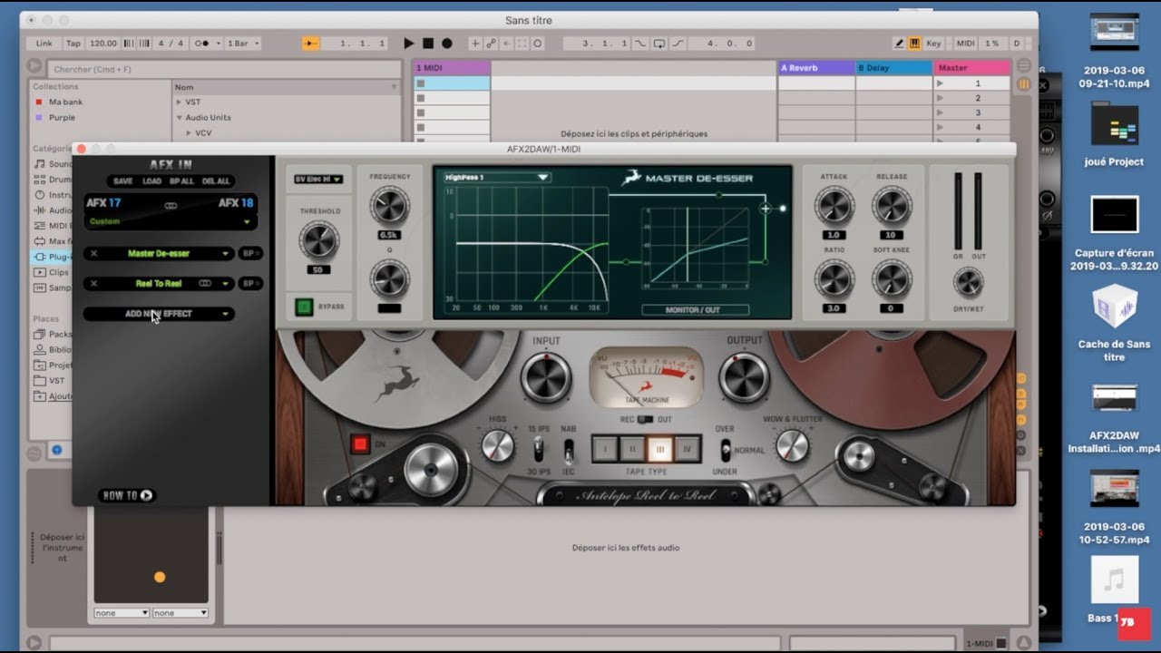Toggle the BP button for Reel To Reel
This screenshot has width=1161, height=653.
pos(250,284)
